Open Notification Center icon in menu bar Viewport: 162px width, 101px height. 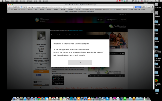pos(159,1)
